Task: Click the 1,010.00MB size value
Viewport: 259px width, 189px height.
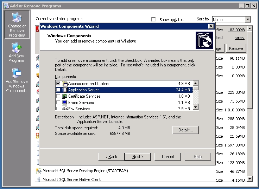Action: (x=234, y=110)
